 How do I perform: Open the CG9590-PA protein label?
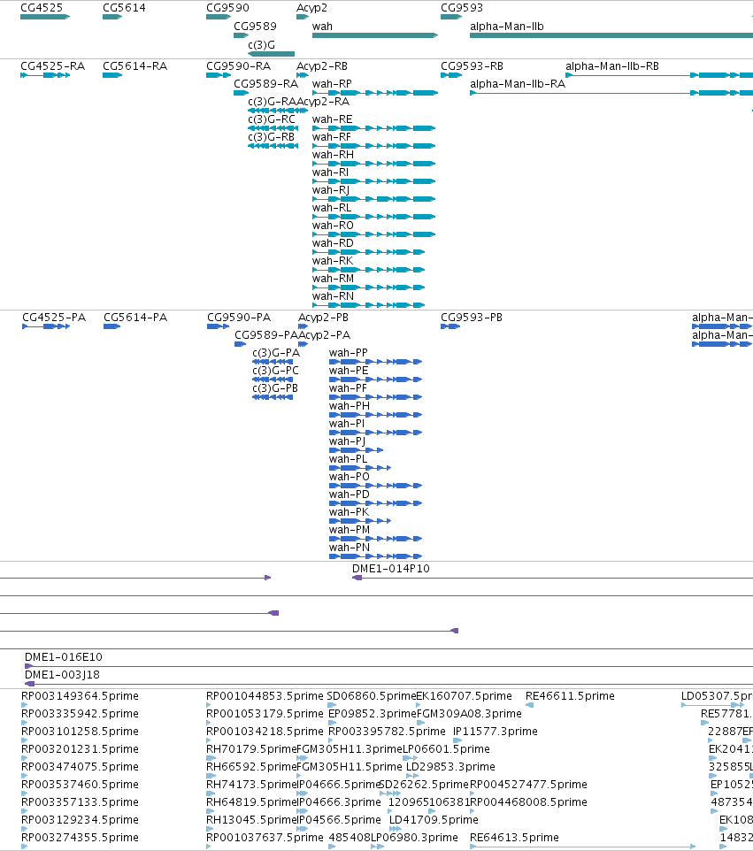pos(239,318)
